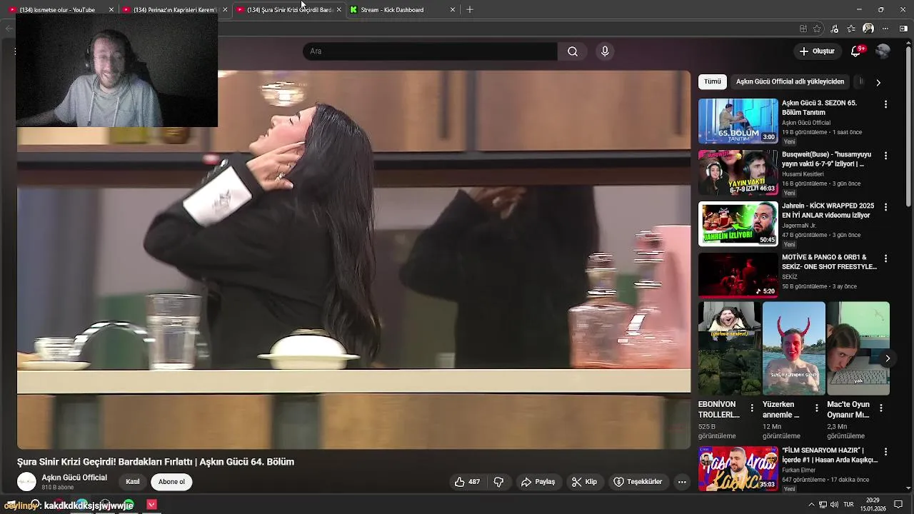Image resolution: width=914 pixels, height=514 pixels.
Task: Open the taskbar clock showing 20:29
Action: (x=873, y=505)
